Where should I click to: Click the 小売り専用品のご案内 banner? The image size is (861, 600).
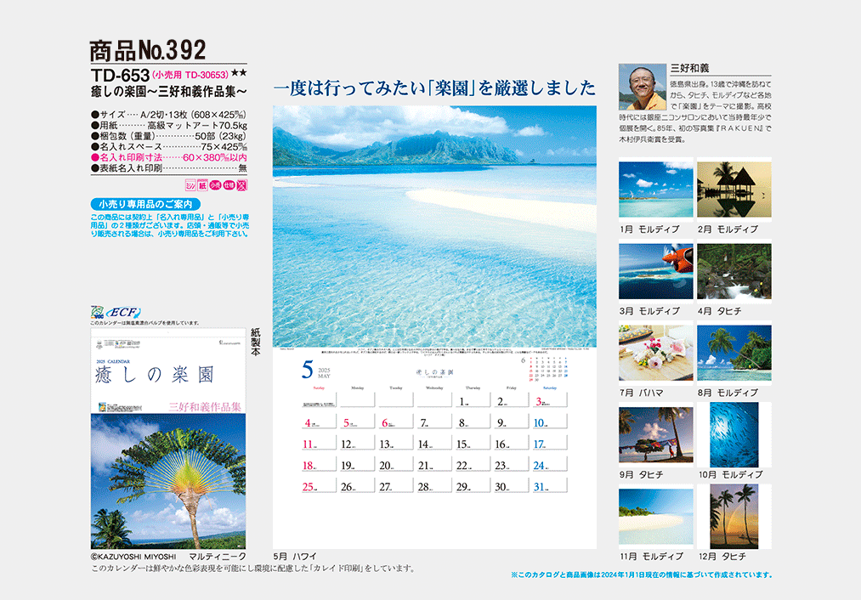click(144, 204)
